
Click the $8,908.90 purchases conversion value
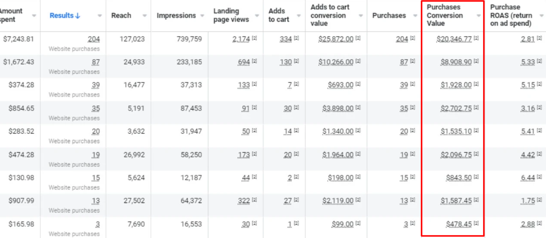pos(456,62)
